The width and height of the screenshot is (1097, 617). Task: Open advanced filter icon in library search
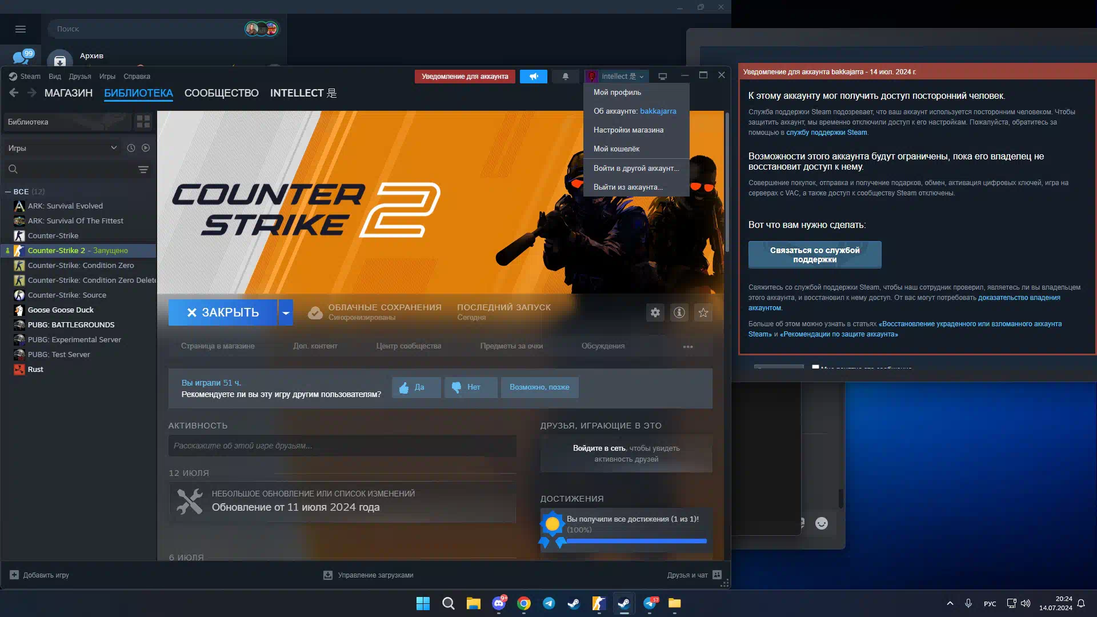[x=143, y=170]
